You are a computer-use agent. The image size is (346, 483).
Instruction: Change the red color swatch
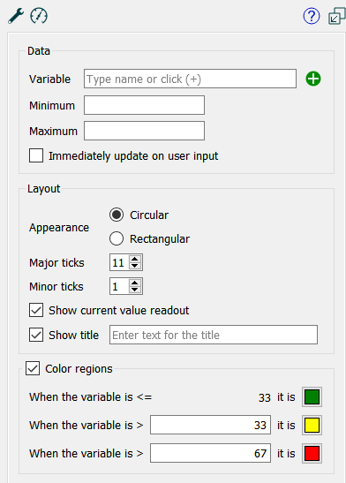tap(312, 454)
